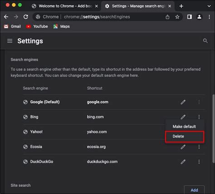Viewport: 215px width, 194px height.
Task: Open more actions for Ecosia row
Action: click(199, 147)
